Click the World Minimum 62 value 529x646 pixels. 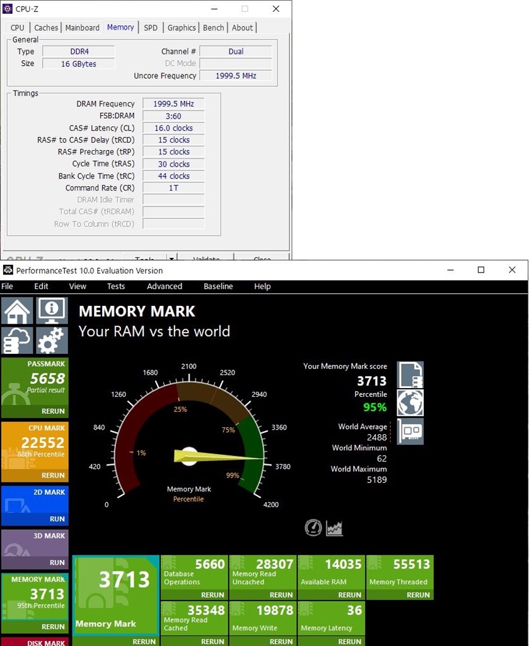(381, 459)
